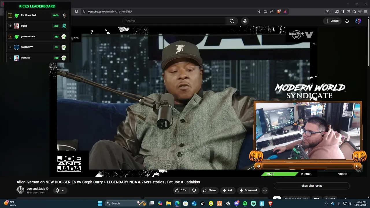Click the bookmark icon in the address bar
The image size is (370, 208).
(76, 12)
